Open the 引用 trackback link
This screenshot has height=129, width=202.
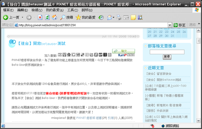point(111,118)
